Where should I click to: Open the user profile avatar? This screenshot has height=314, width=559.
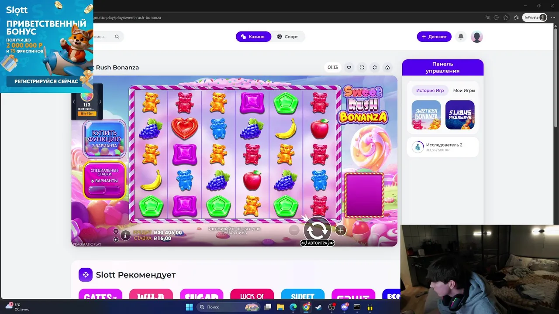476,37
